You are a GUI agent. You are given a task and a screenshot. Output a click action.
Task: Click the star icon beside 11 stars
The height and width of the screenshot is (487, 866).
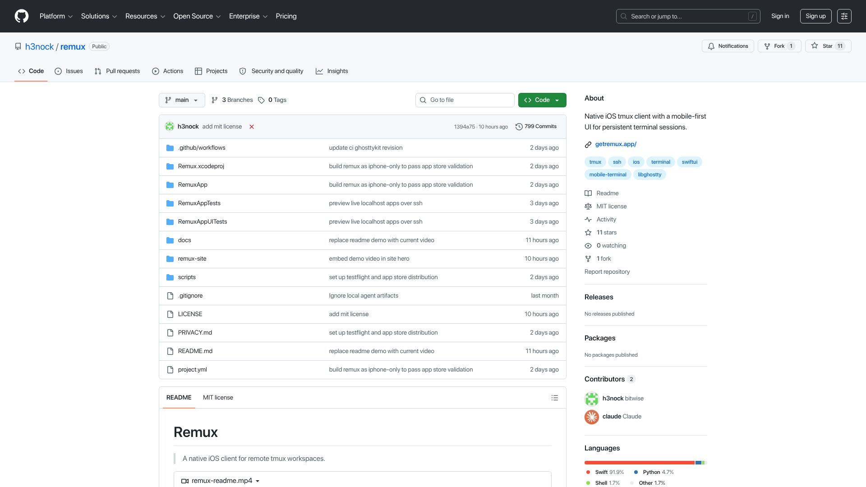588,233
